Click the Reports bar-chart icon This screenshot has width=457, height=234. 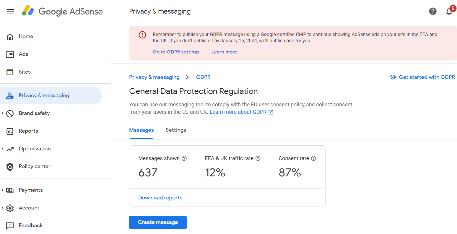point(10,131)
